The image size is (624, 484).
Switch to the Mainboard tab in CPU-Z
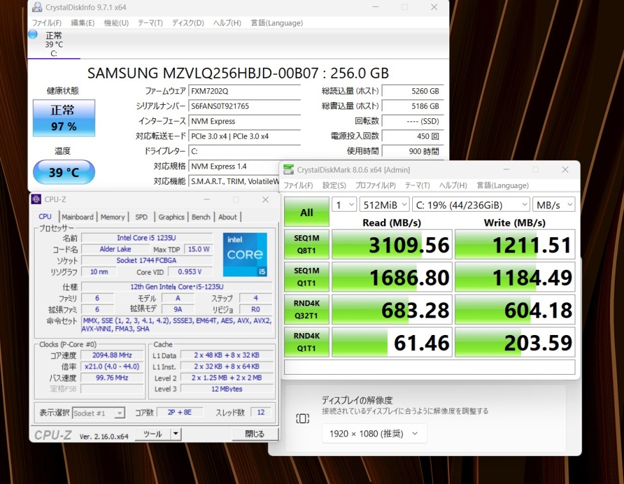click(77, 217)
